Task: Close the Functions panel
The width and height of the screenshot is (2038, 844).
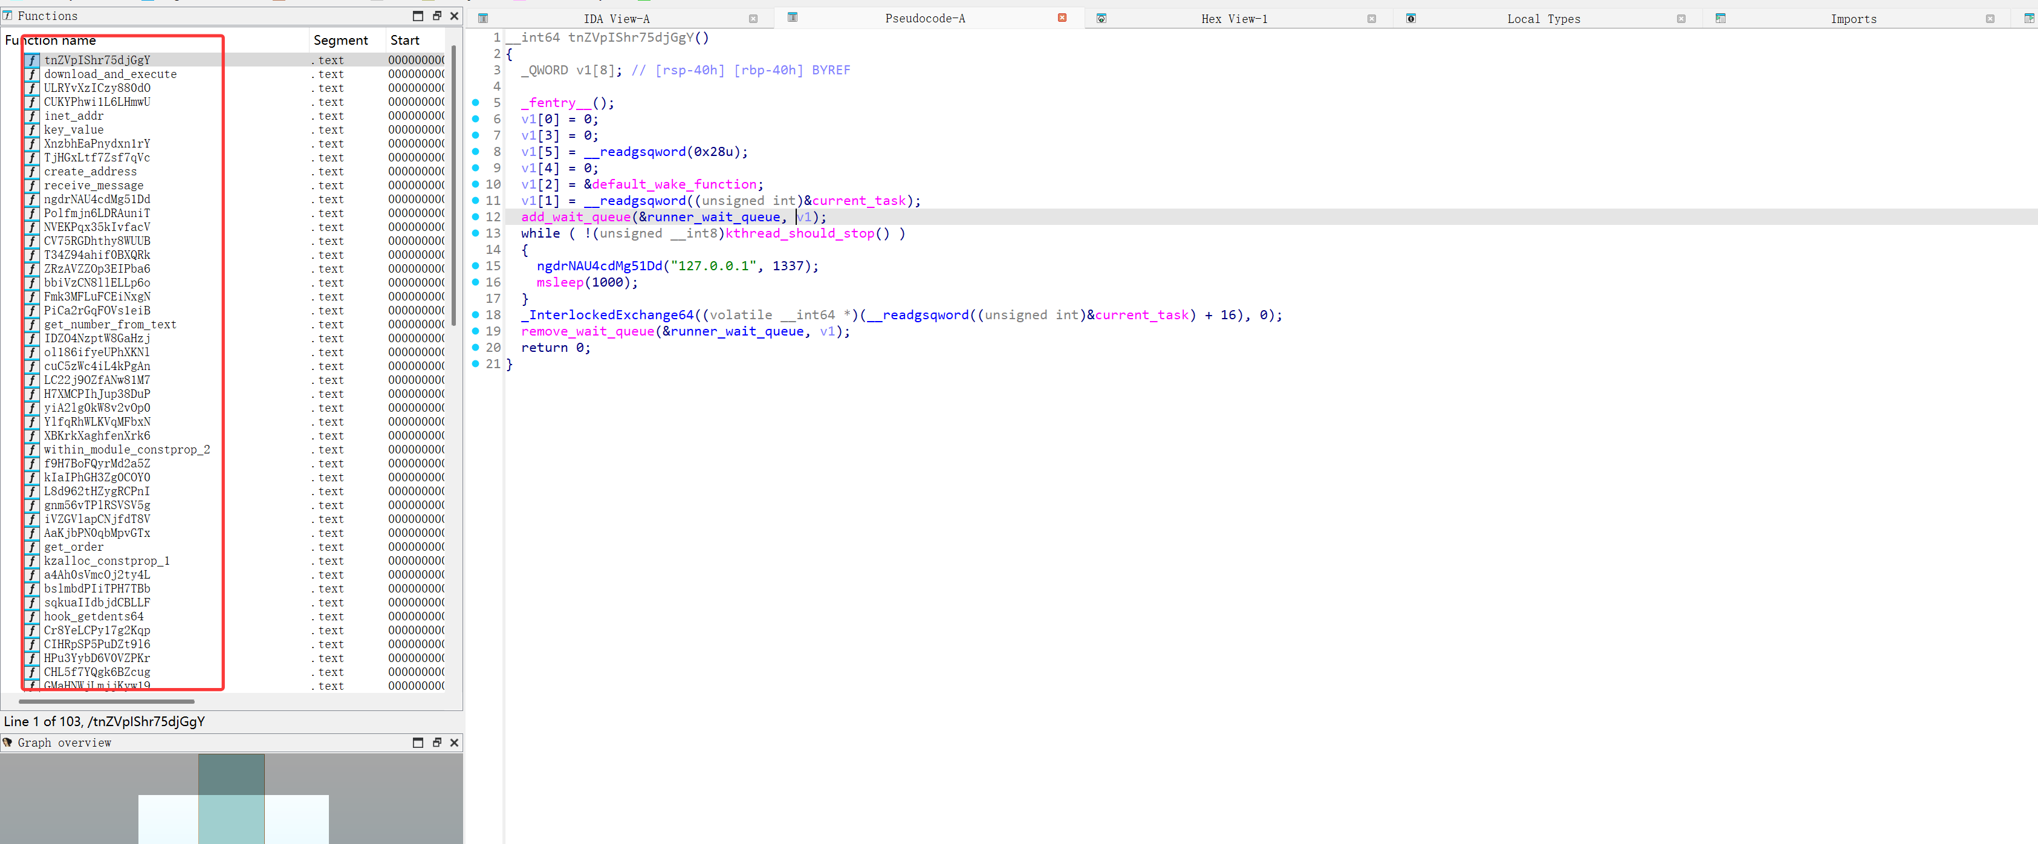Action: (x=454, y=16)
